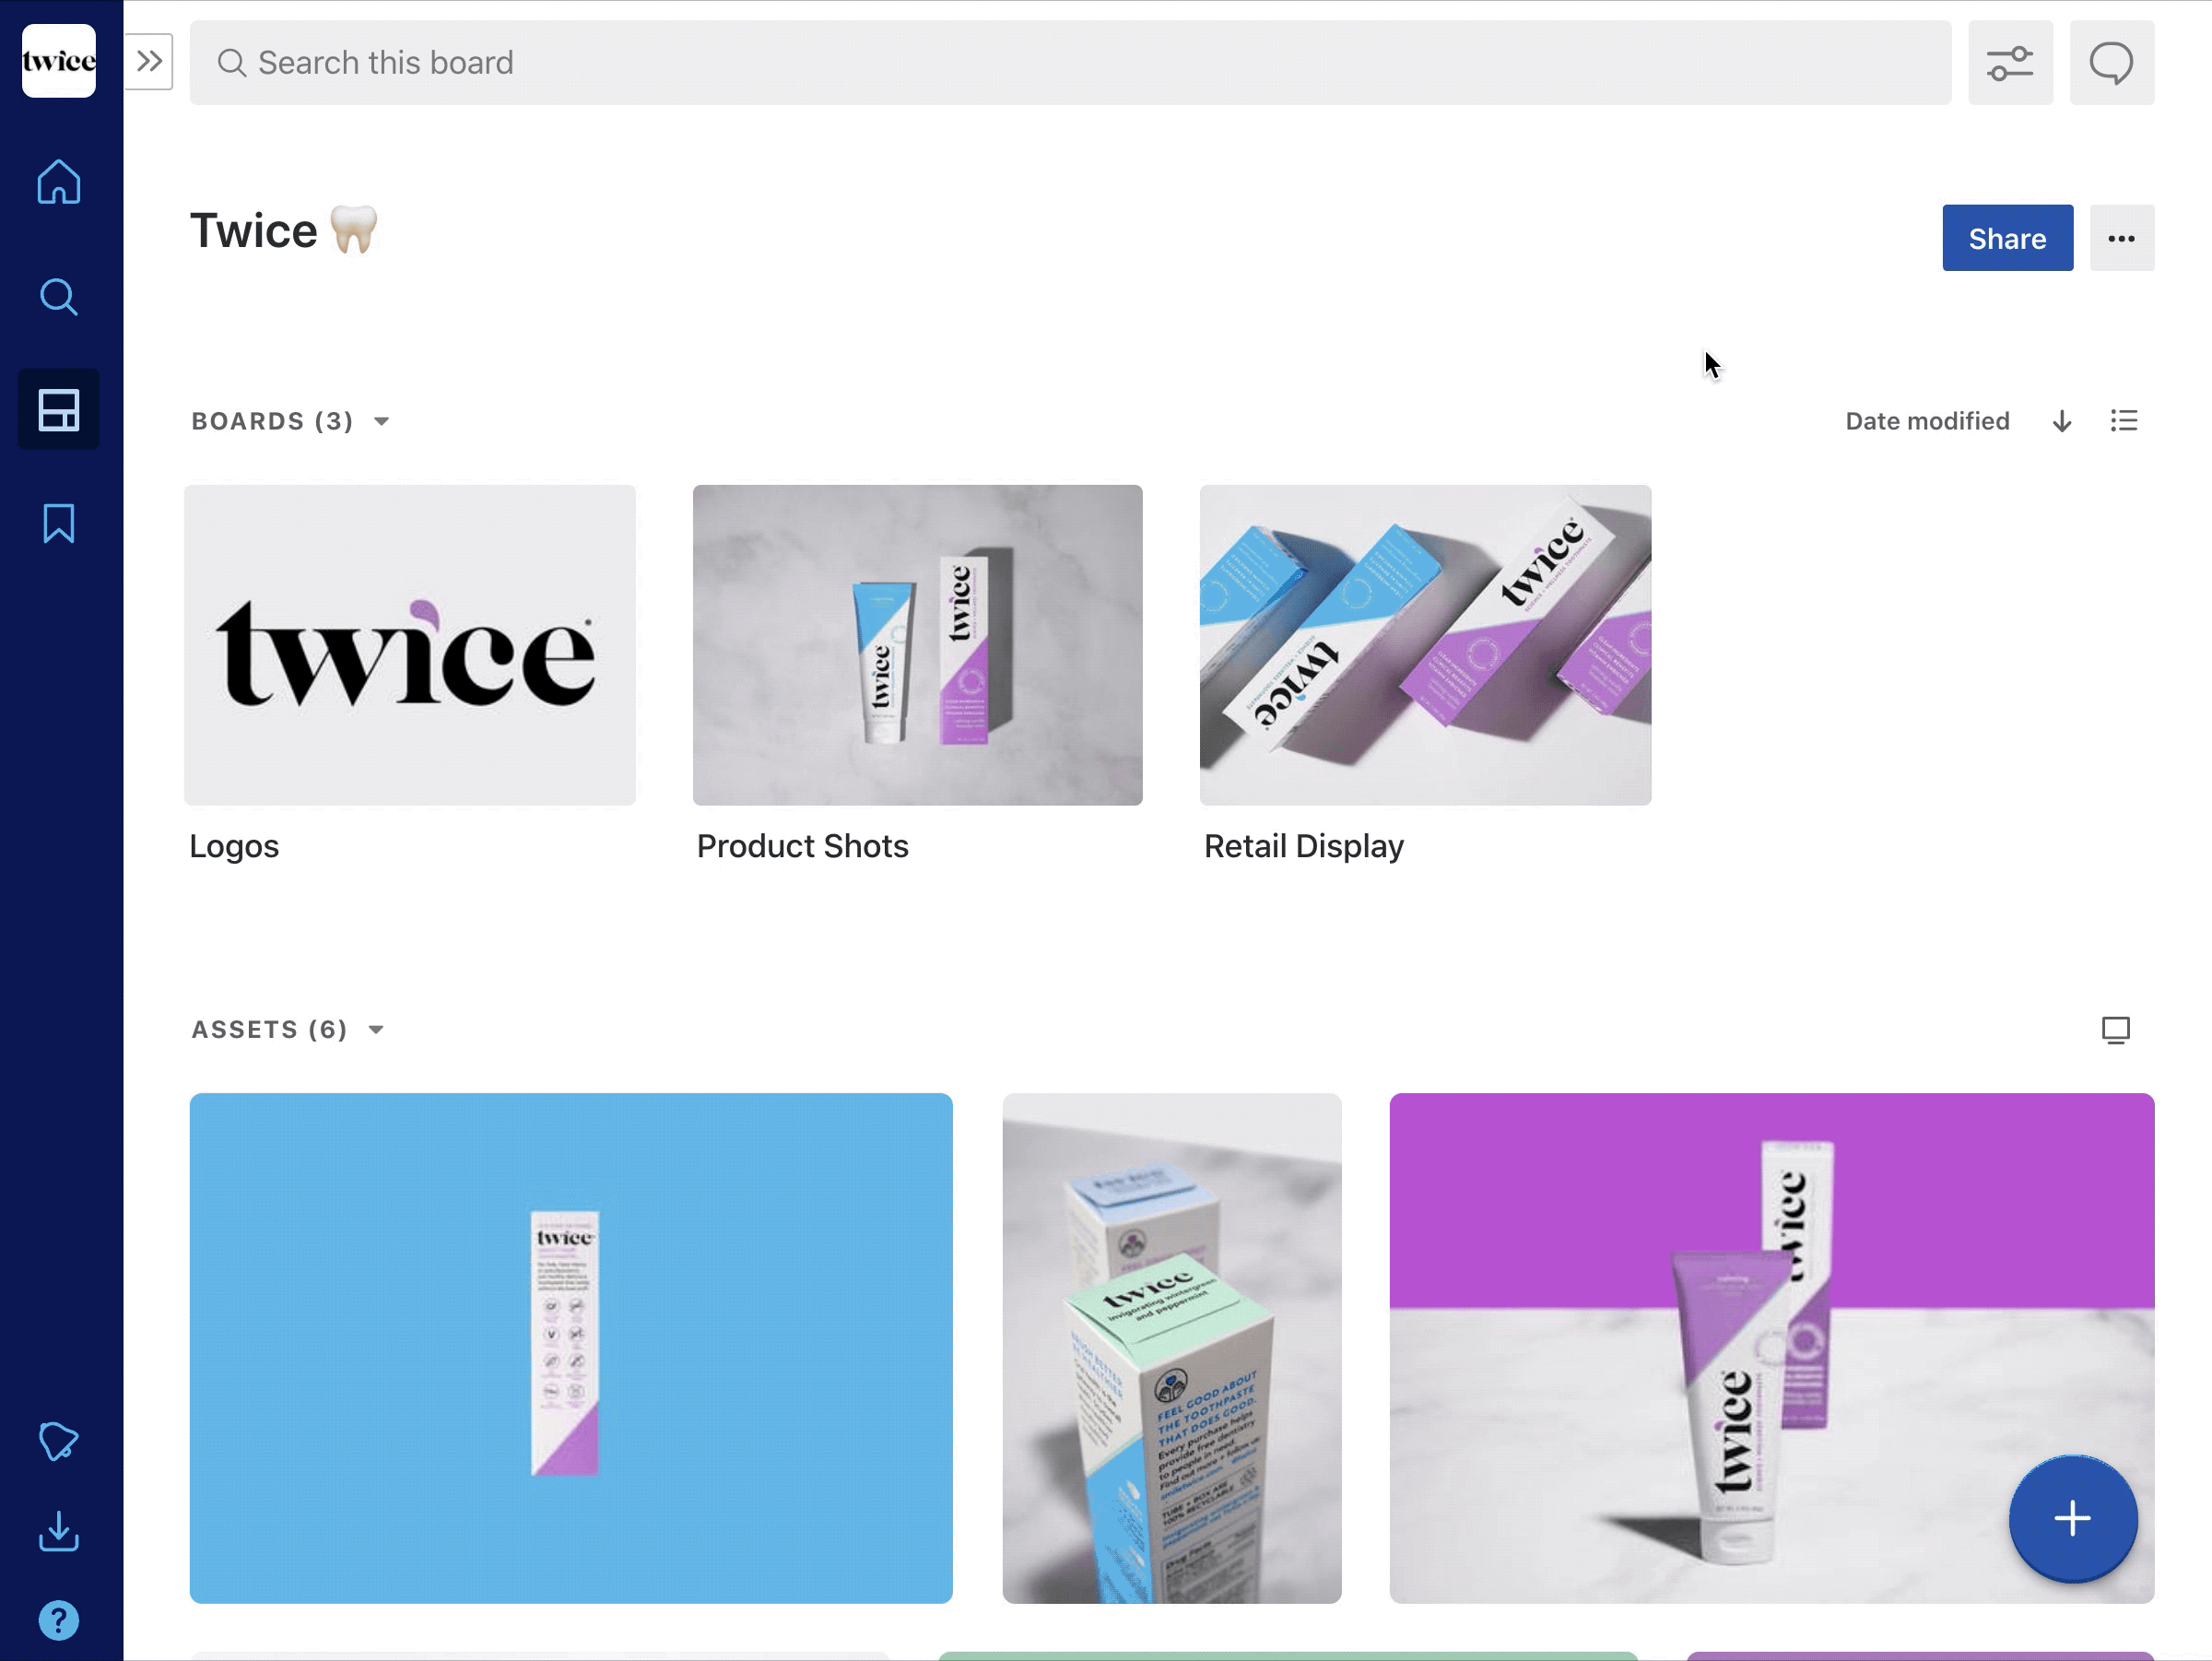Open the Retail Display board thumbnail
This screenshot has height=1661, width=2212.
point(1425,645)
